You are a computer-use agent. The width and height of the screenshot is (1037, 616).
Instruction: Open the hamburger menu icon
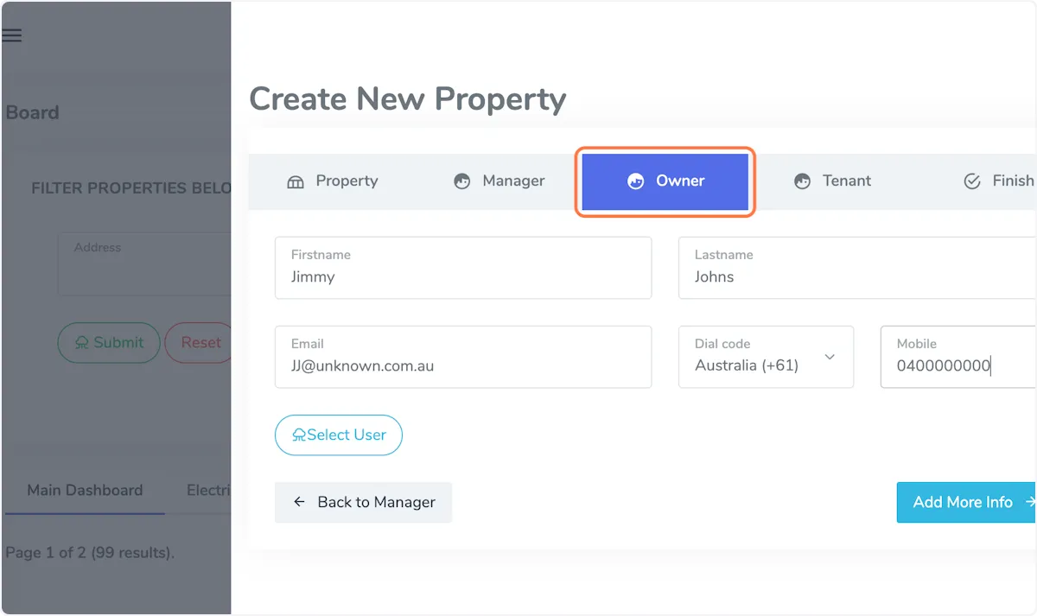click(12, 35)
